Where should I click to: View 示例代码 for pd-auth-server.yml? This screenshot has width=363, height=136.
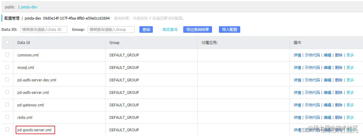(312, 92)
